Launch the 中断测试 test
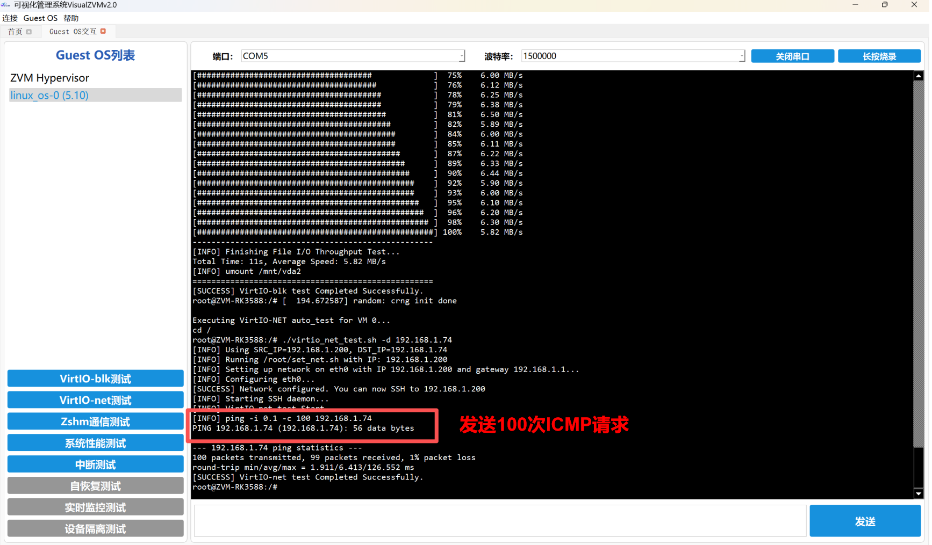 [x=95, y=464]
